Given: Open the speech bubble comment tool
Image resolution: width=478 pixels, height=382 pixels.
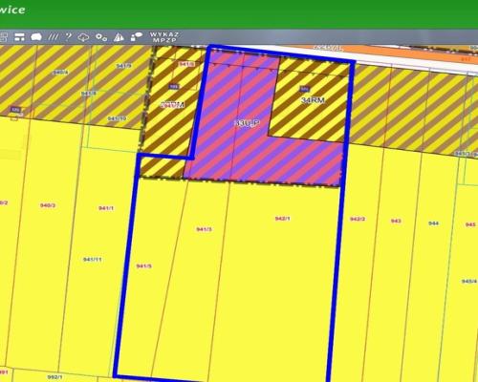Looking at the screenshot, I should [x=36, y=37].
